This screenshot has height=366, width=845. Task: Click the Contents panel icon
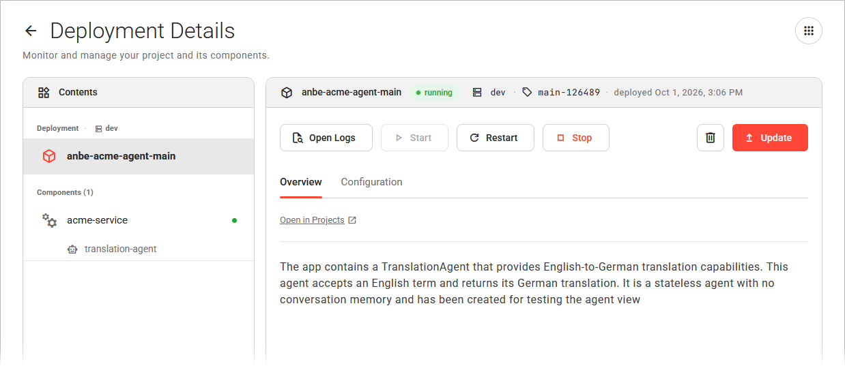(44, 92)
